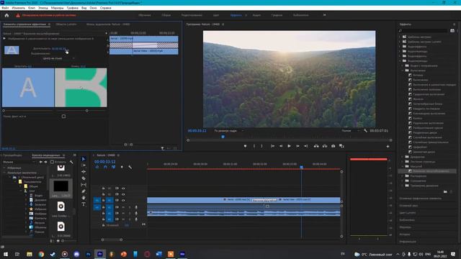Viewport: 461px width, 259px height.
Task: Check the 'Вставить' checkbox in Media Browser
Action: point(52,162)
